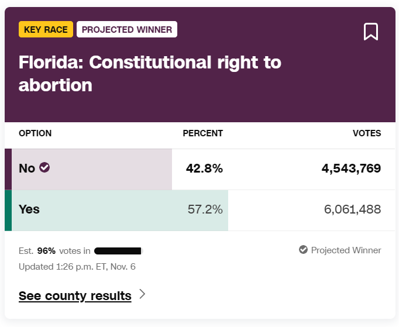The width and height of the screenshot is (399, 327).
Task: Select the No option label
Action: click(x=27, y=168)
